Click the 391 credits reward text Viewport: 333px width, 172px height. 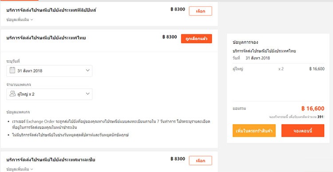[x=320, y=117]
